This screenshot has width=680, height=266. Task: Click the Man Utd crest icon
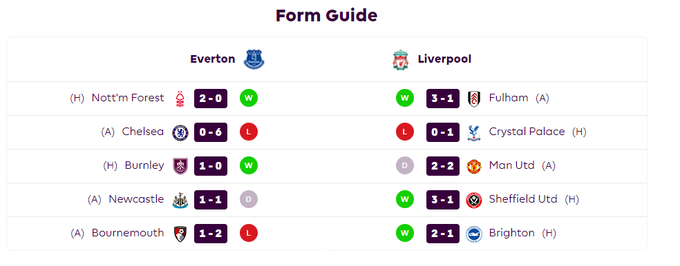click(x=474, y=166)
